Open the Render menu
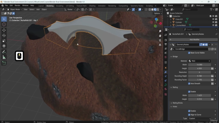 (17, 5)
